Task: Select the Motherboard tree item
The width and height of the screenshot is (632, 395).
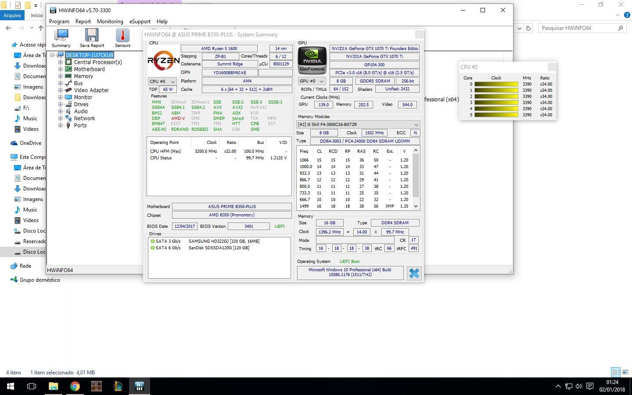Action: click(x=89, y=69)
